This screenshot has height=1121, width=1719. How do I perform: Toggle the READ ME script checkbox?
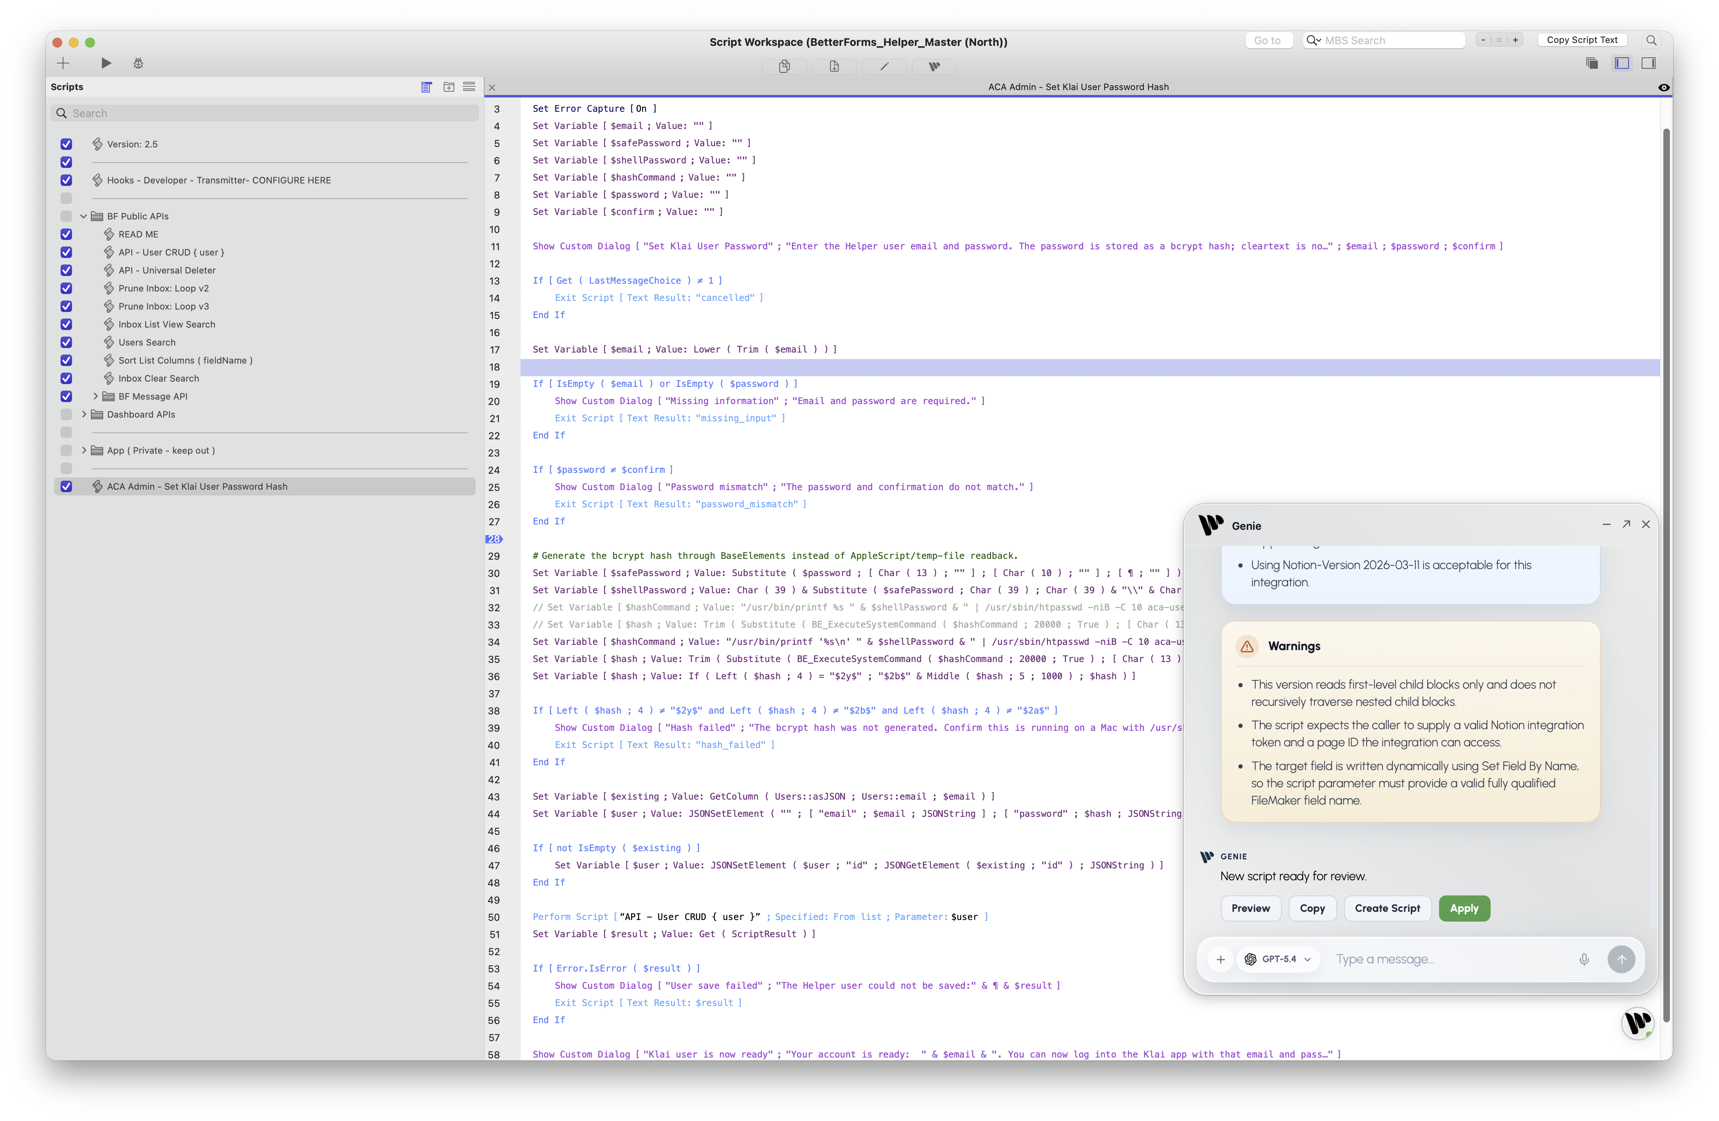click(66, 234)
